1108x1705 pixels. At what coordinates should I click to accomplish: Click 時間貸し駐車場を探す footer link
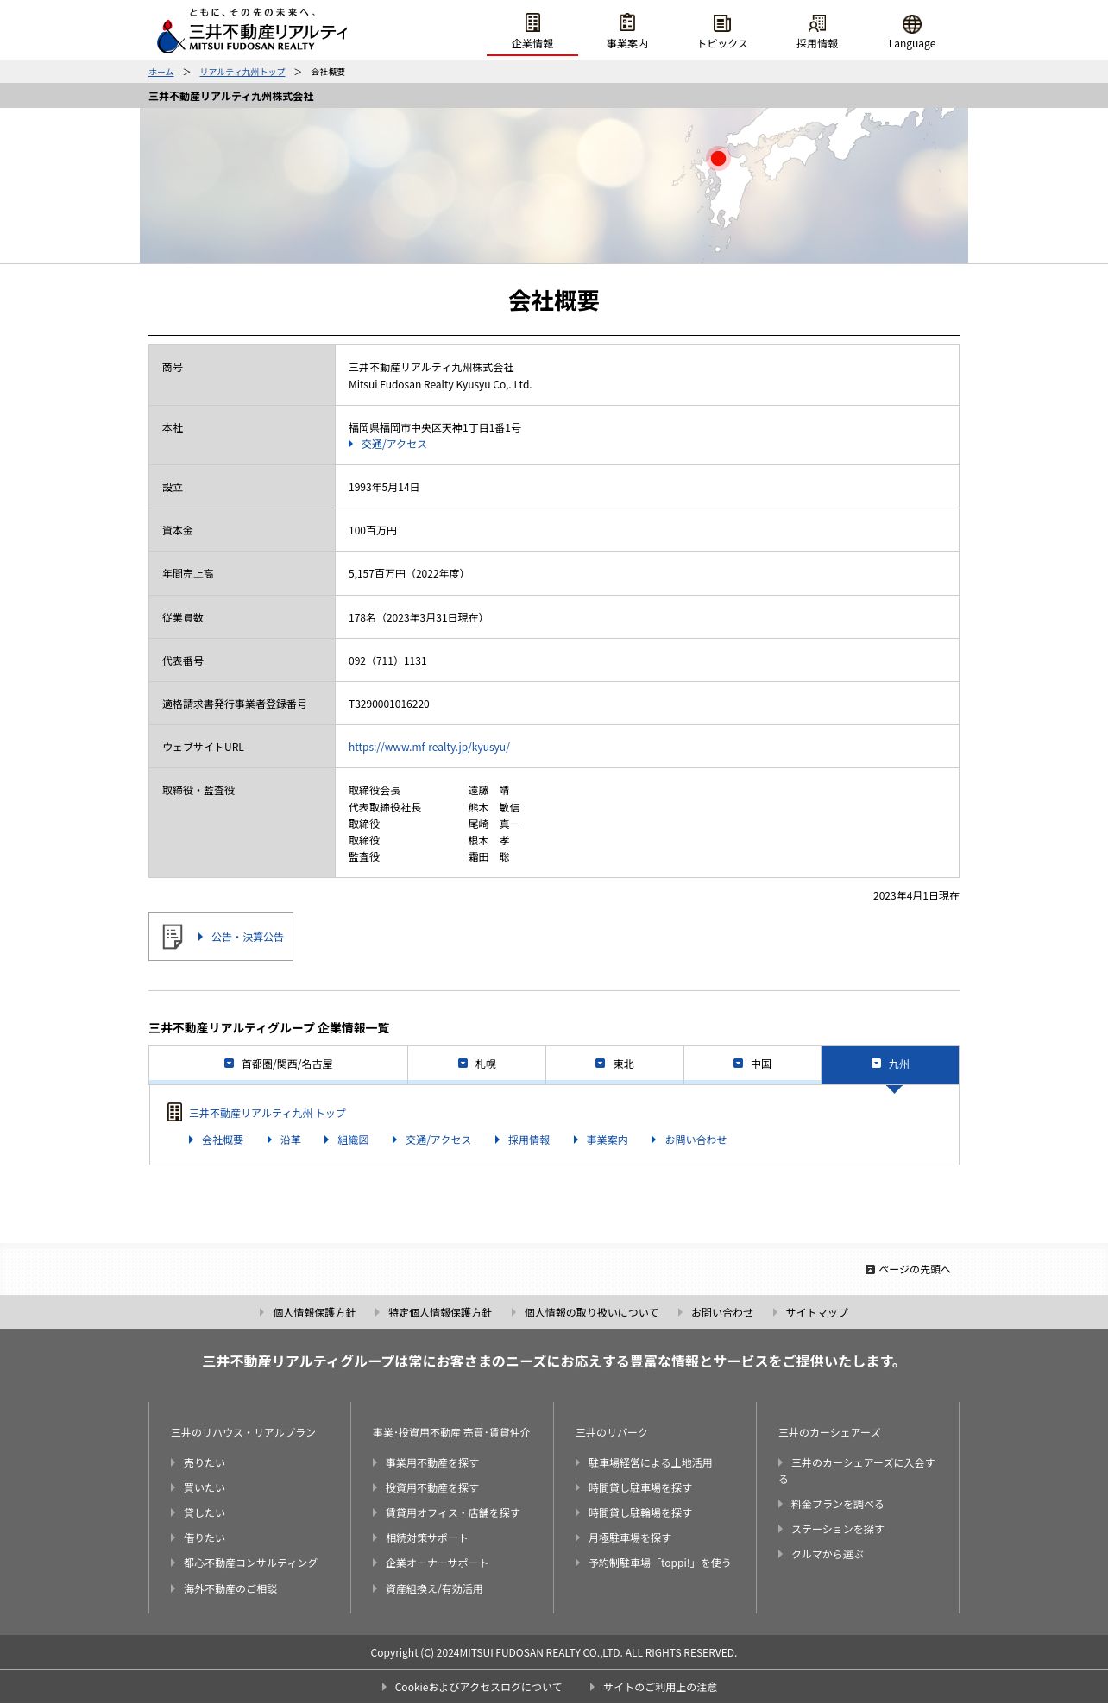tap(640, 1487)
